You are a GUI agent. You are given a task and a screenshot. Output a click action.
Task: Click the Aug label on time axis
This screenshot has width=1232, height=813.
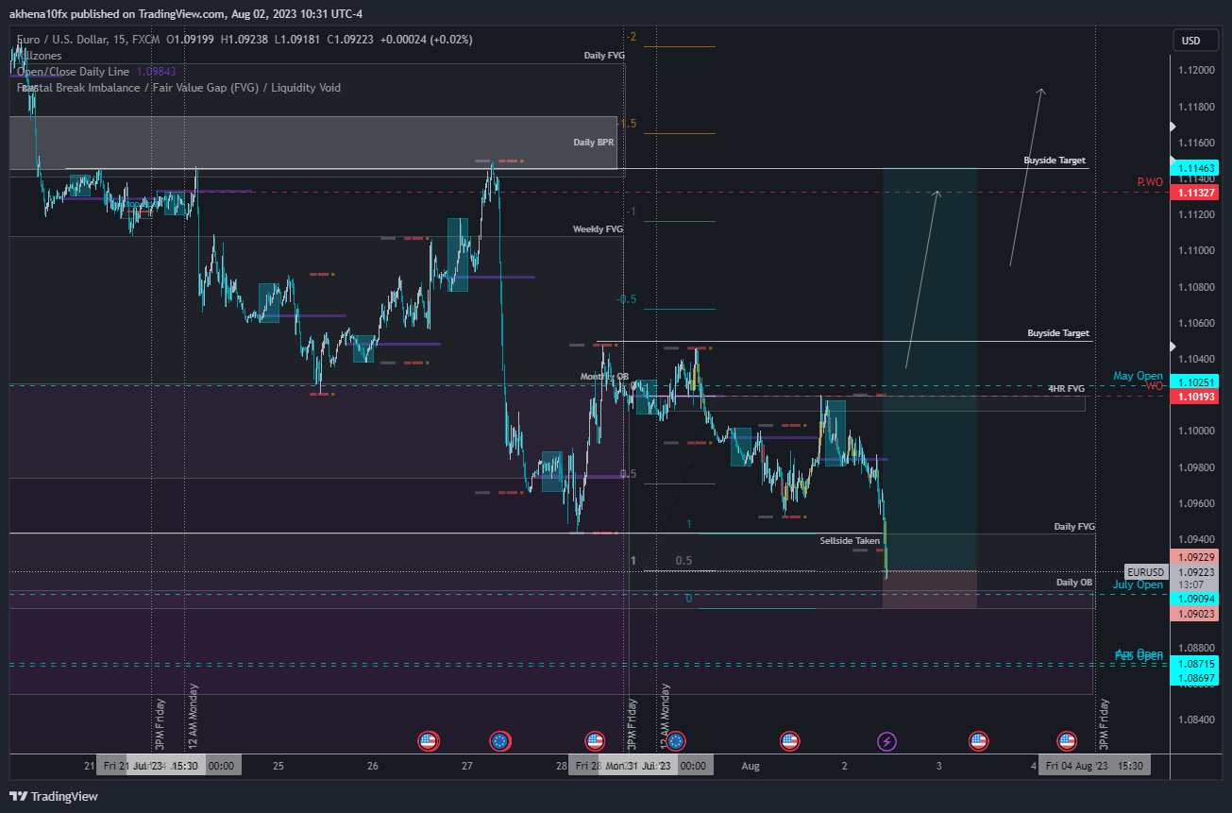coord(751,766)
